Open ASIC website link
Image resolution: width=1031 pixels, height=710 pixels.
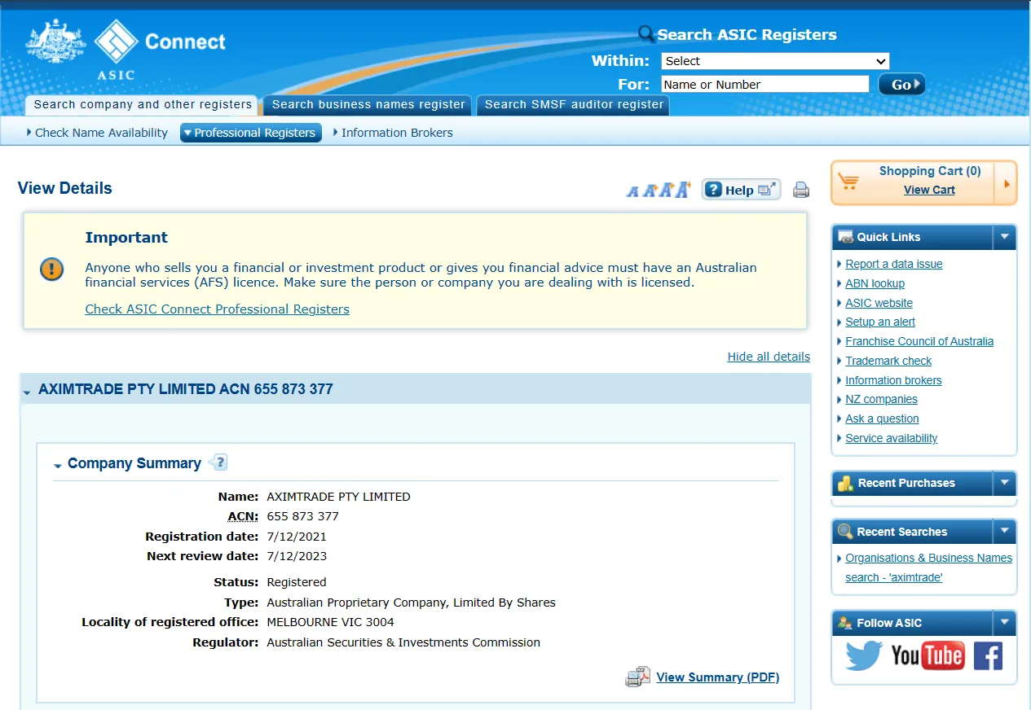click(879, 303)
